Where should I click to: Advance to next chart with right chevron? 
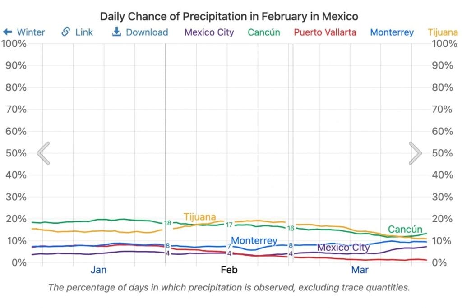click(x=415, y=153)
